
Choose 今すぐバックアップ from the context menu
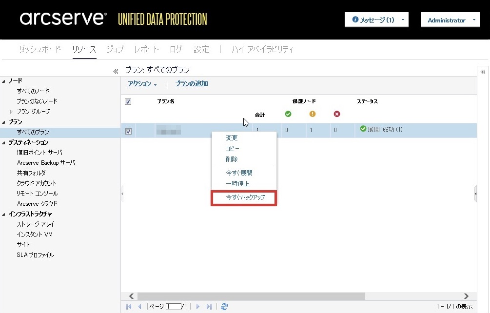tap(244, 197)
